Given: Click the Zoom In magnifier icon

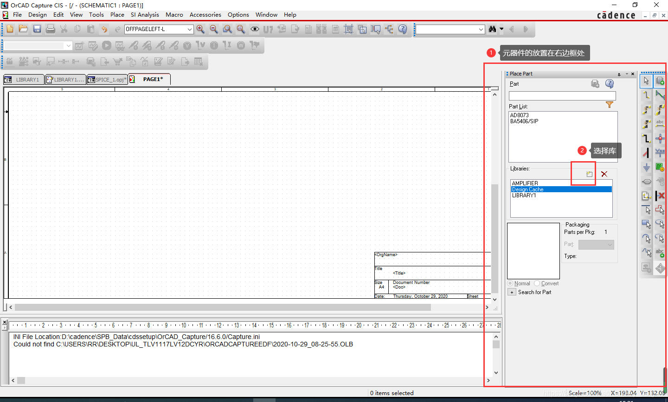Looking at the screenshot, I should (x=200, y=29).
